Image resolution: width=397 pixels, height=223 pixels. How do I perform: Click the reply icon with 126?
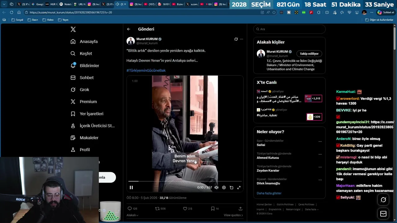pos(130,209)
